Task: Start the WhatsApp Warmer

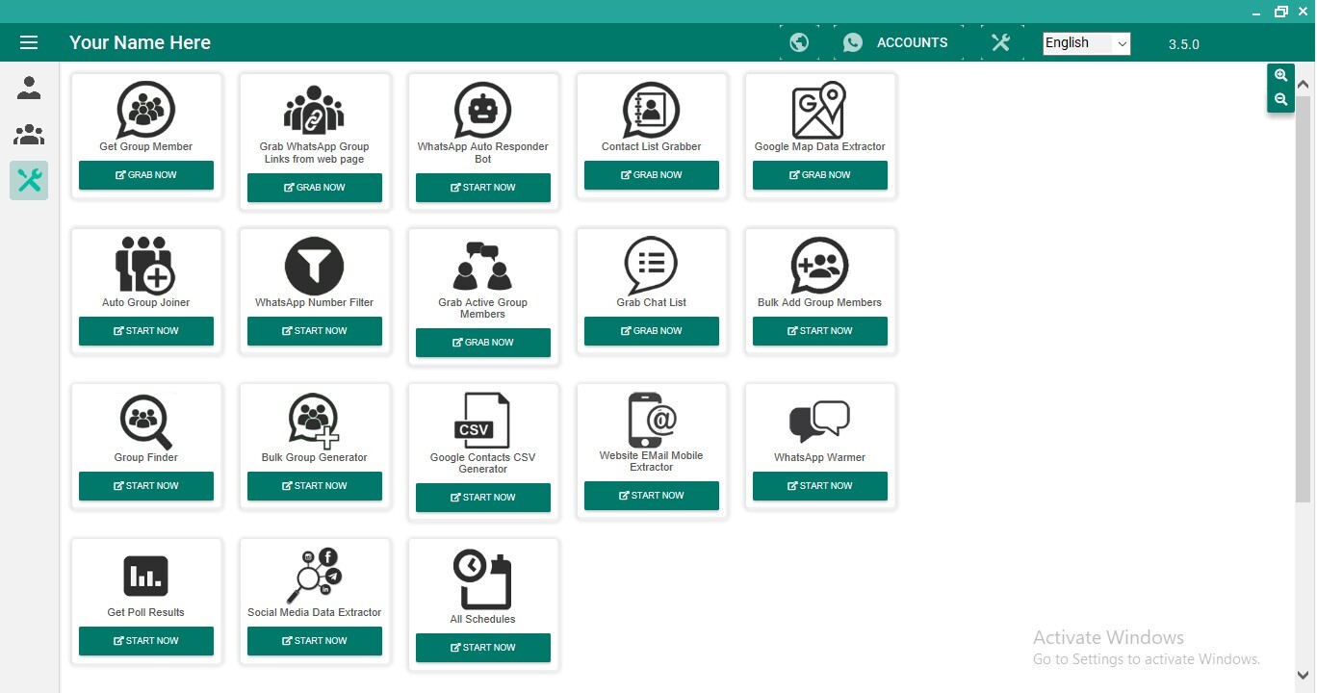Action: 820,486
